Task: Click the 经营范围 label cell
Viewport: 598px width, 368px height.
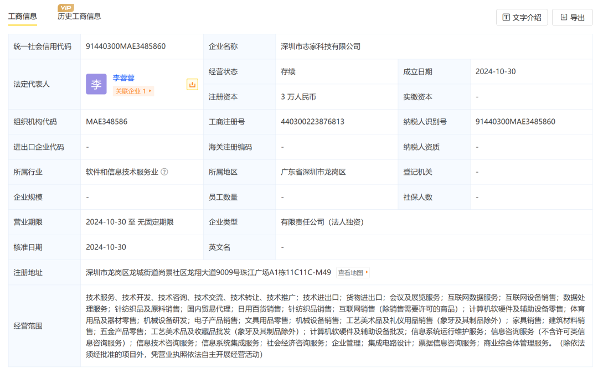Action: coord(44,326)
